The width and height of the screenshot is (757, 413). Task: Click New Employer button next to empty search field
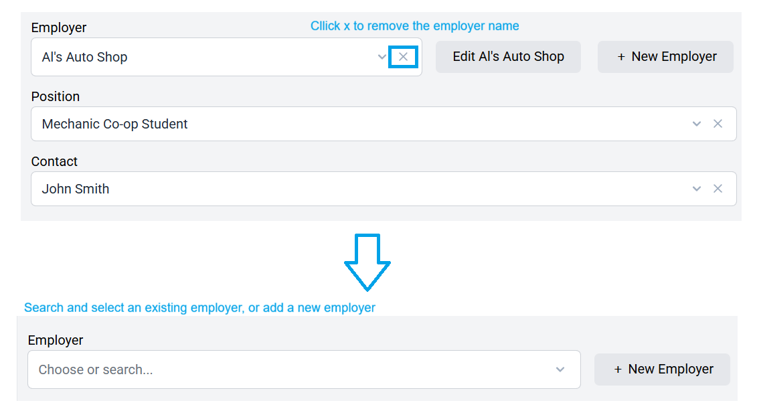(x=662, y=369)
